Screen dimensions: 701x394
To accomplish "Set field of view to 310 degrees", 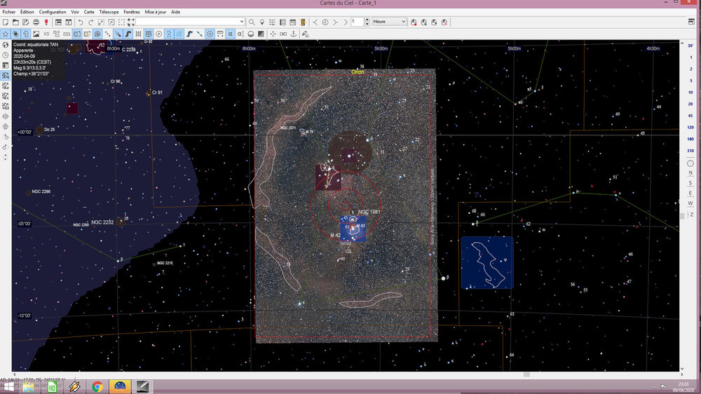I will [690, 151].
